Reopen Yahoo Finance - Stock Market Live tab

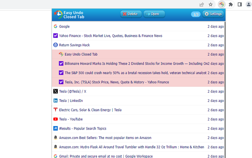pos(138,36)
